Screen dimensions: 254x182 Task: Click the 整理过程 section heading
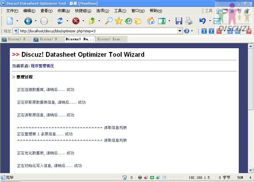[24, 77]
